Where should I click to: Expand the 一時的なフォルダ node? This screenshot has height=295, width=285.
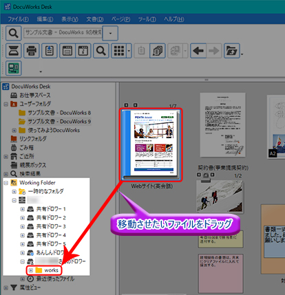[14, 192]
